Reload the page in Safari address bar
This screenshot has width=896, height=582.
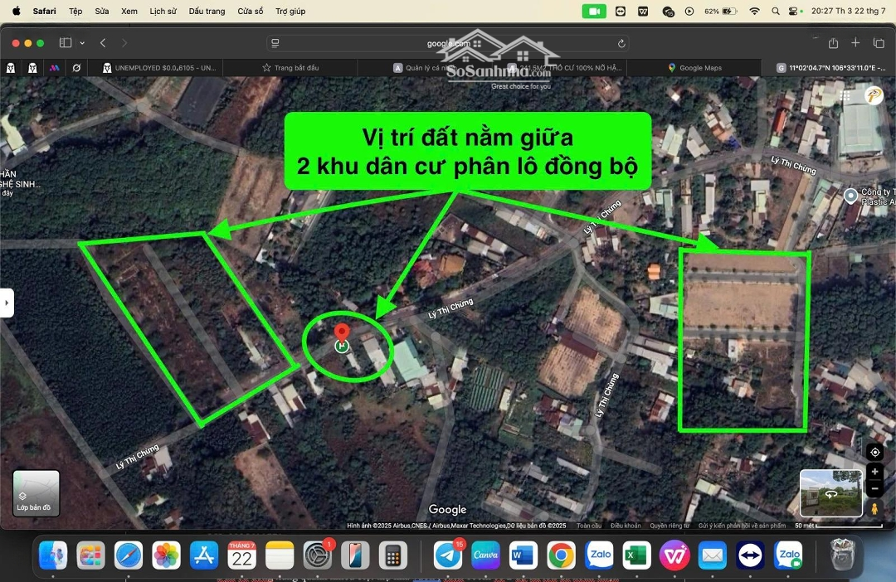pos(621,43)
